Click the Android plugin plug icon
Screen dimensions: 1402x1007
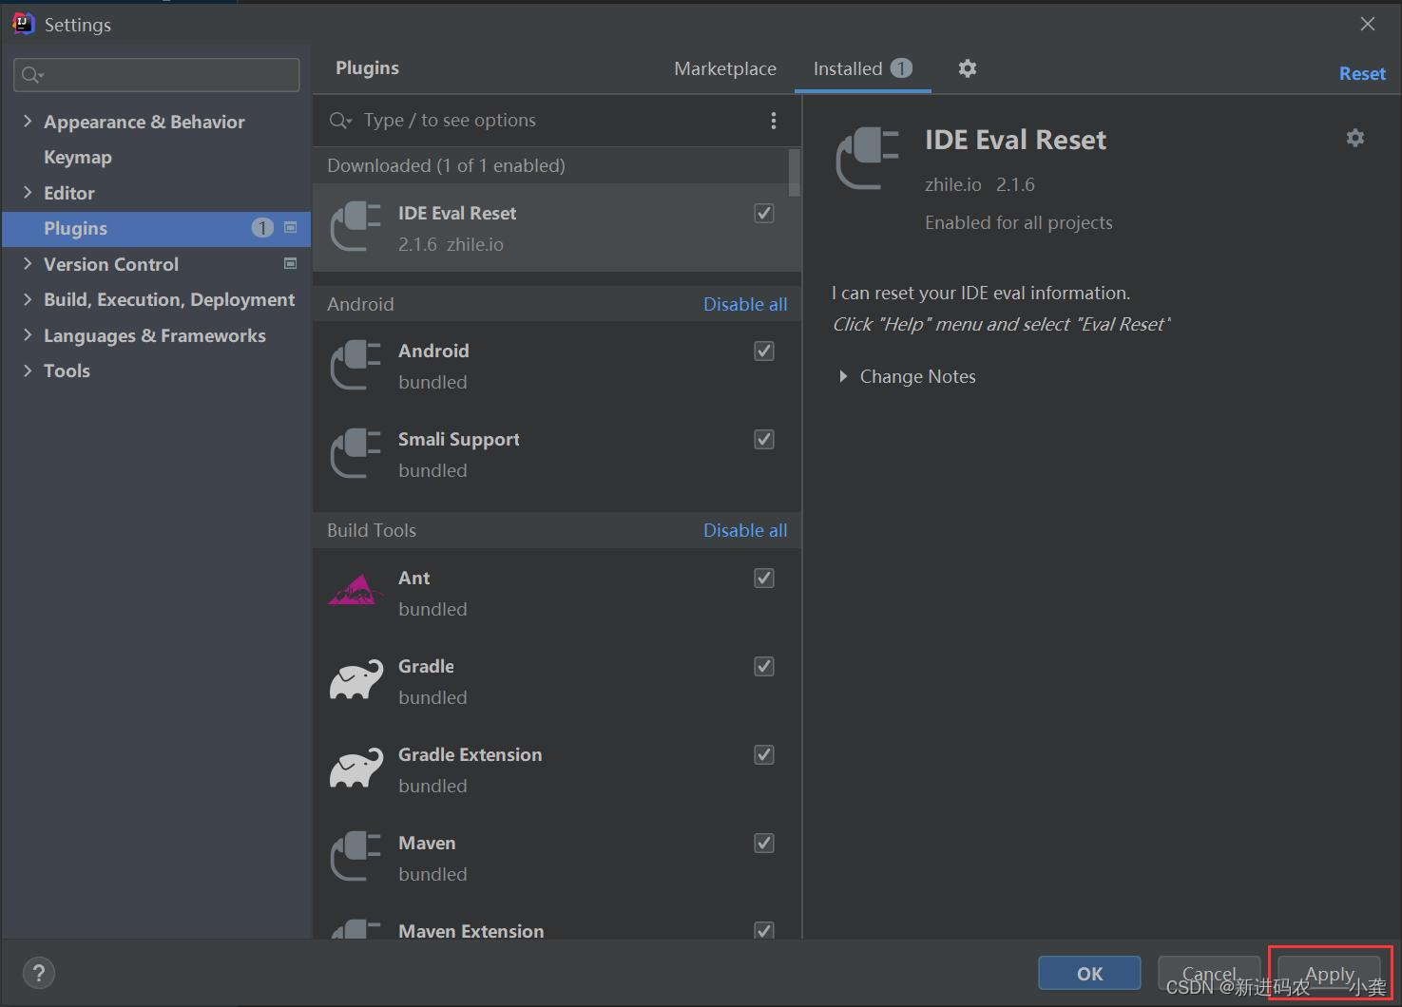(355, 365)
